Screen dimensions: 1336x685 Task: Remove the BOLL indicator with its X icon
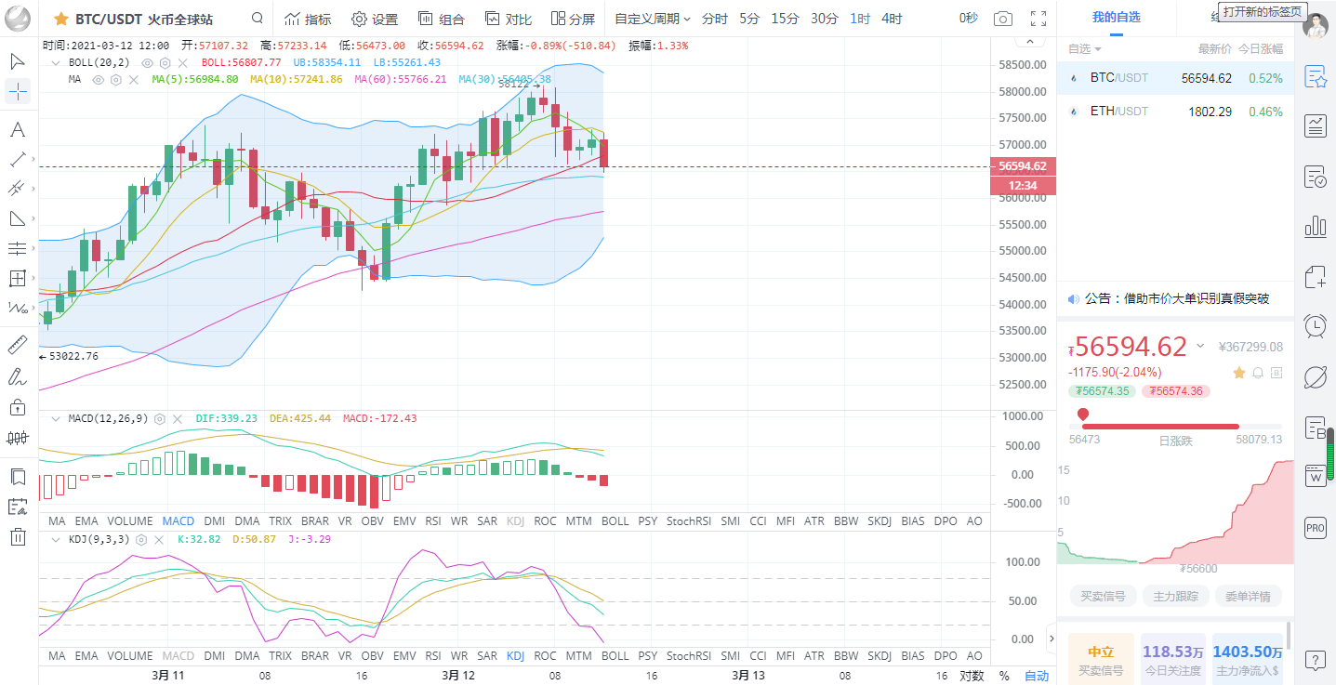182,62
